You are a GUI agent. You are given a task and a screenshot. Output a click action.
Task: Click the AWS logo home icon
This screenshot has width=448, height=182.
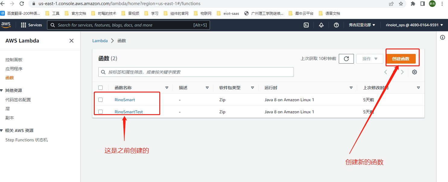pos(6,25)
